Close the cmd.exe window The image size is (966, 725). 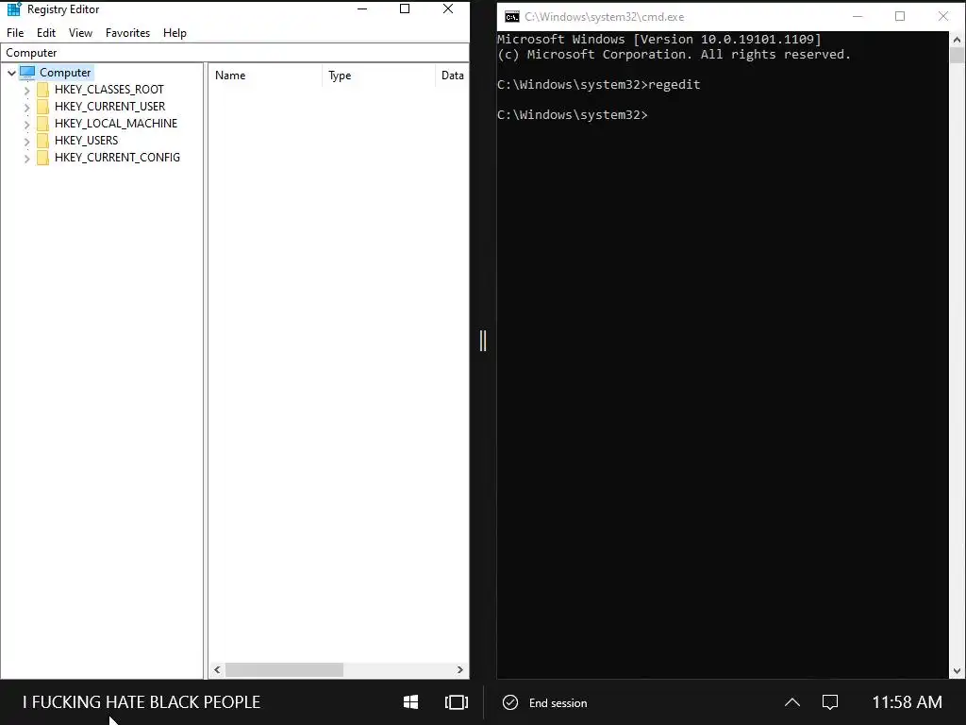pos(942,17)
